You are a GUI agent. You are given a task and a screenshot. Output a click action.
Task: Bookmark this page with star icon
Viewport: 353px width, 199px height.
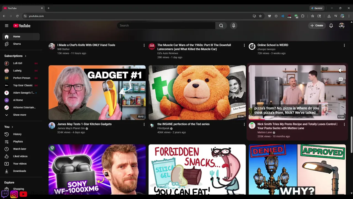point(260,16)
